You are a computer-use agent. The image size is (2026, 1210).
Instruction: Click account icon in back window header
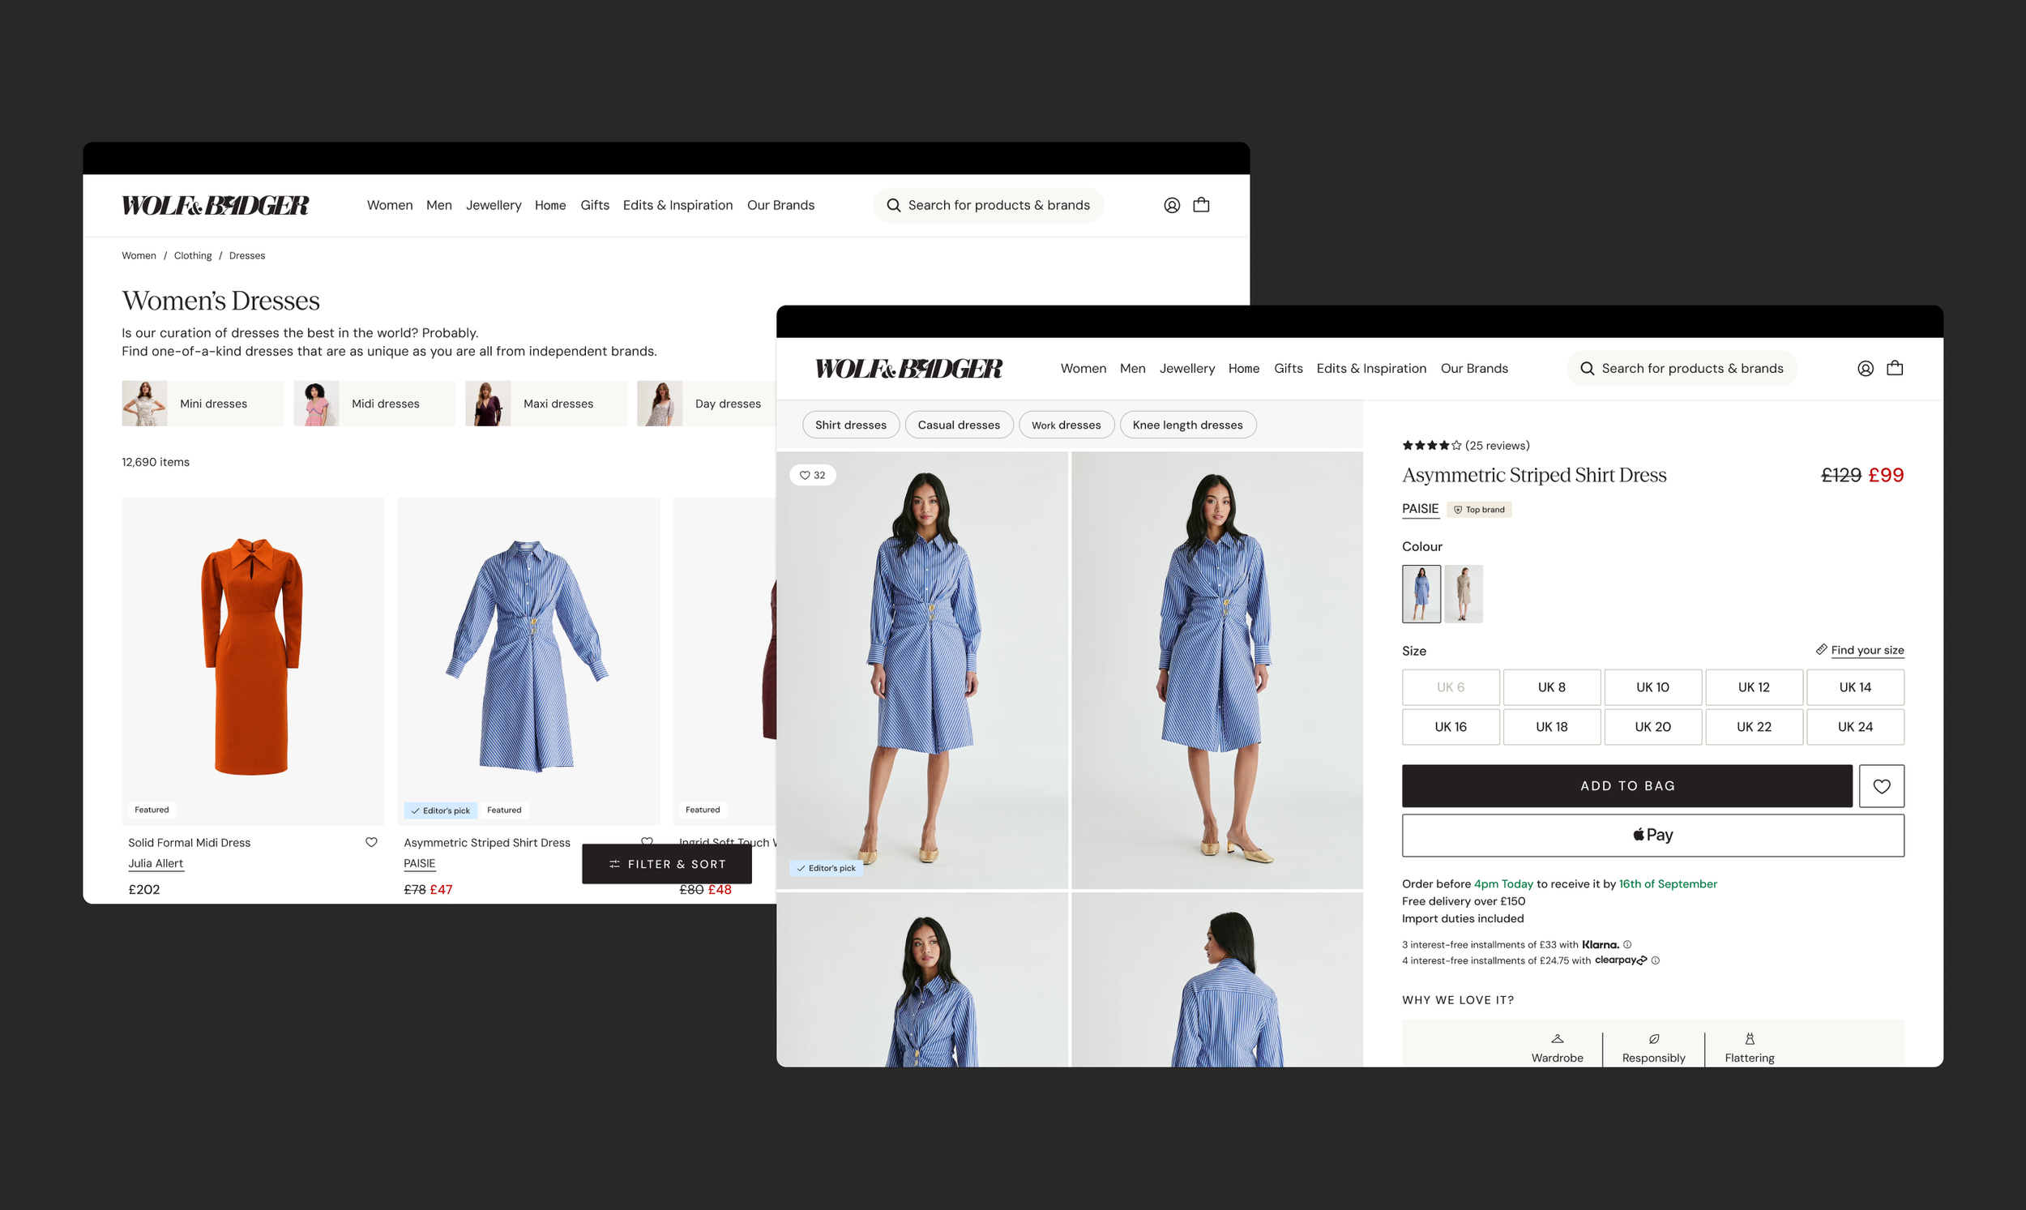[x=1172, y=206]
